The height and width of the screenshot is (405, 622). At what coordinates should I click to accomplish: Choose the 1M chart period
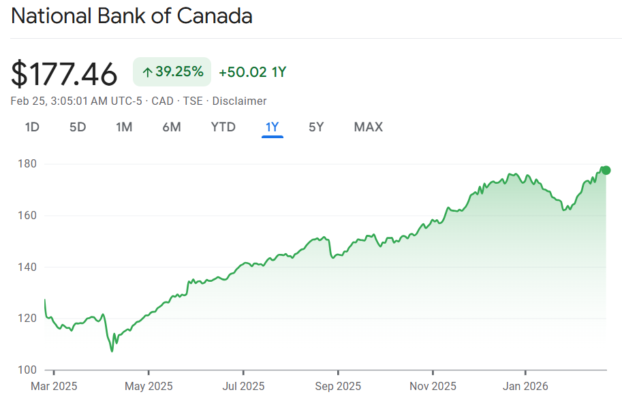[124, 127]
